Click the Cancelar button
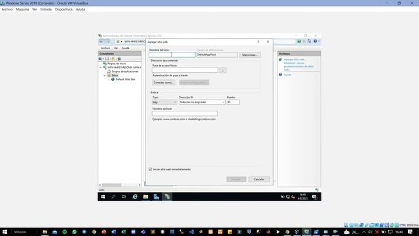419x236 pixels. pyautogui.click(x=259, y=179)
